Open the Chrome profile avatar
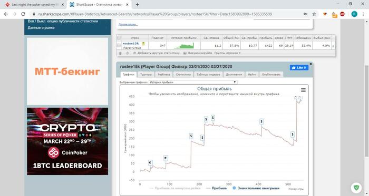 pyautogui.click(x=354, y=14)
